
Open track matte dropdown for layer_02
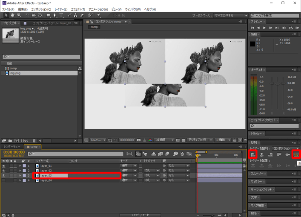pyautogui.click(x=152, y=170)
